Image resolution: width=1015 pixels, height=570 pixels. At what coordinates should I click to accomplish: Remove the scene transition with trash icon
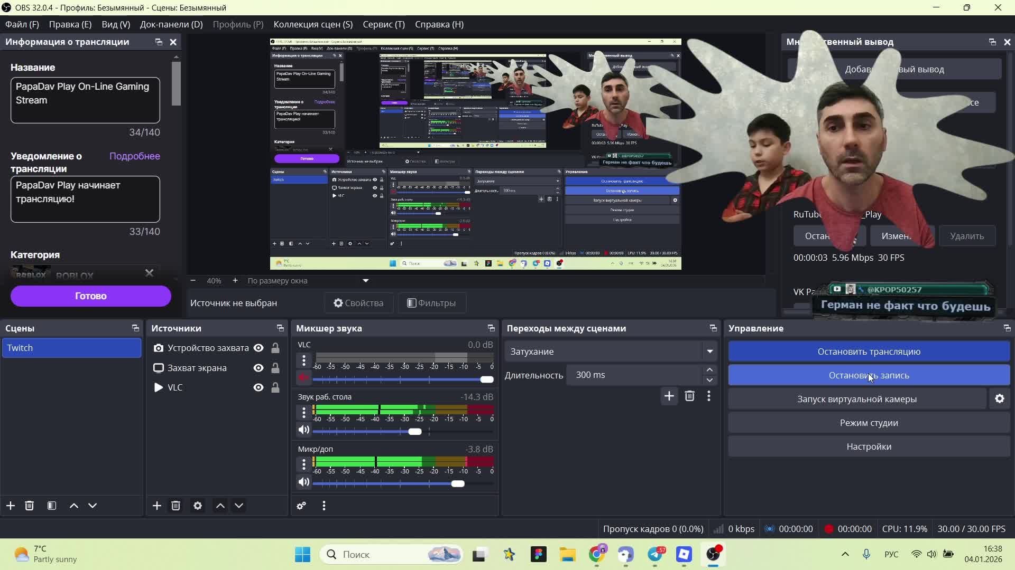(x=689, y=396)
